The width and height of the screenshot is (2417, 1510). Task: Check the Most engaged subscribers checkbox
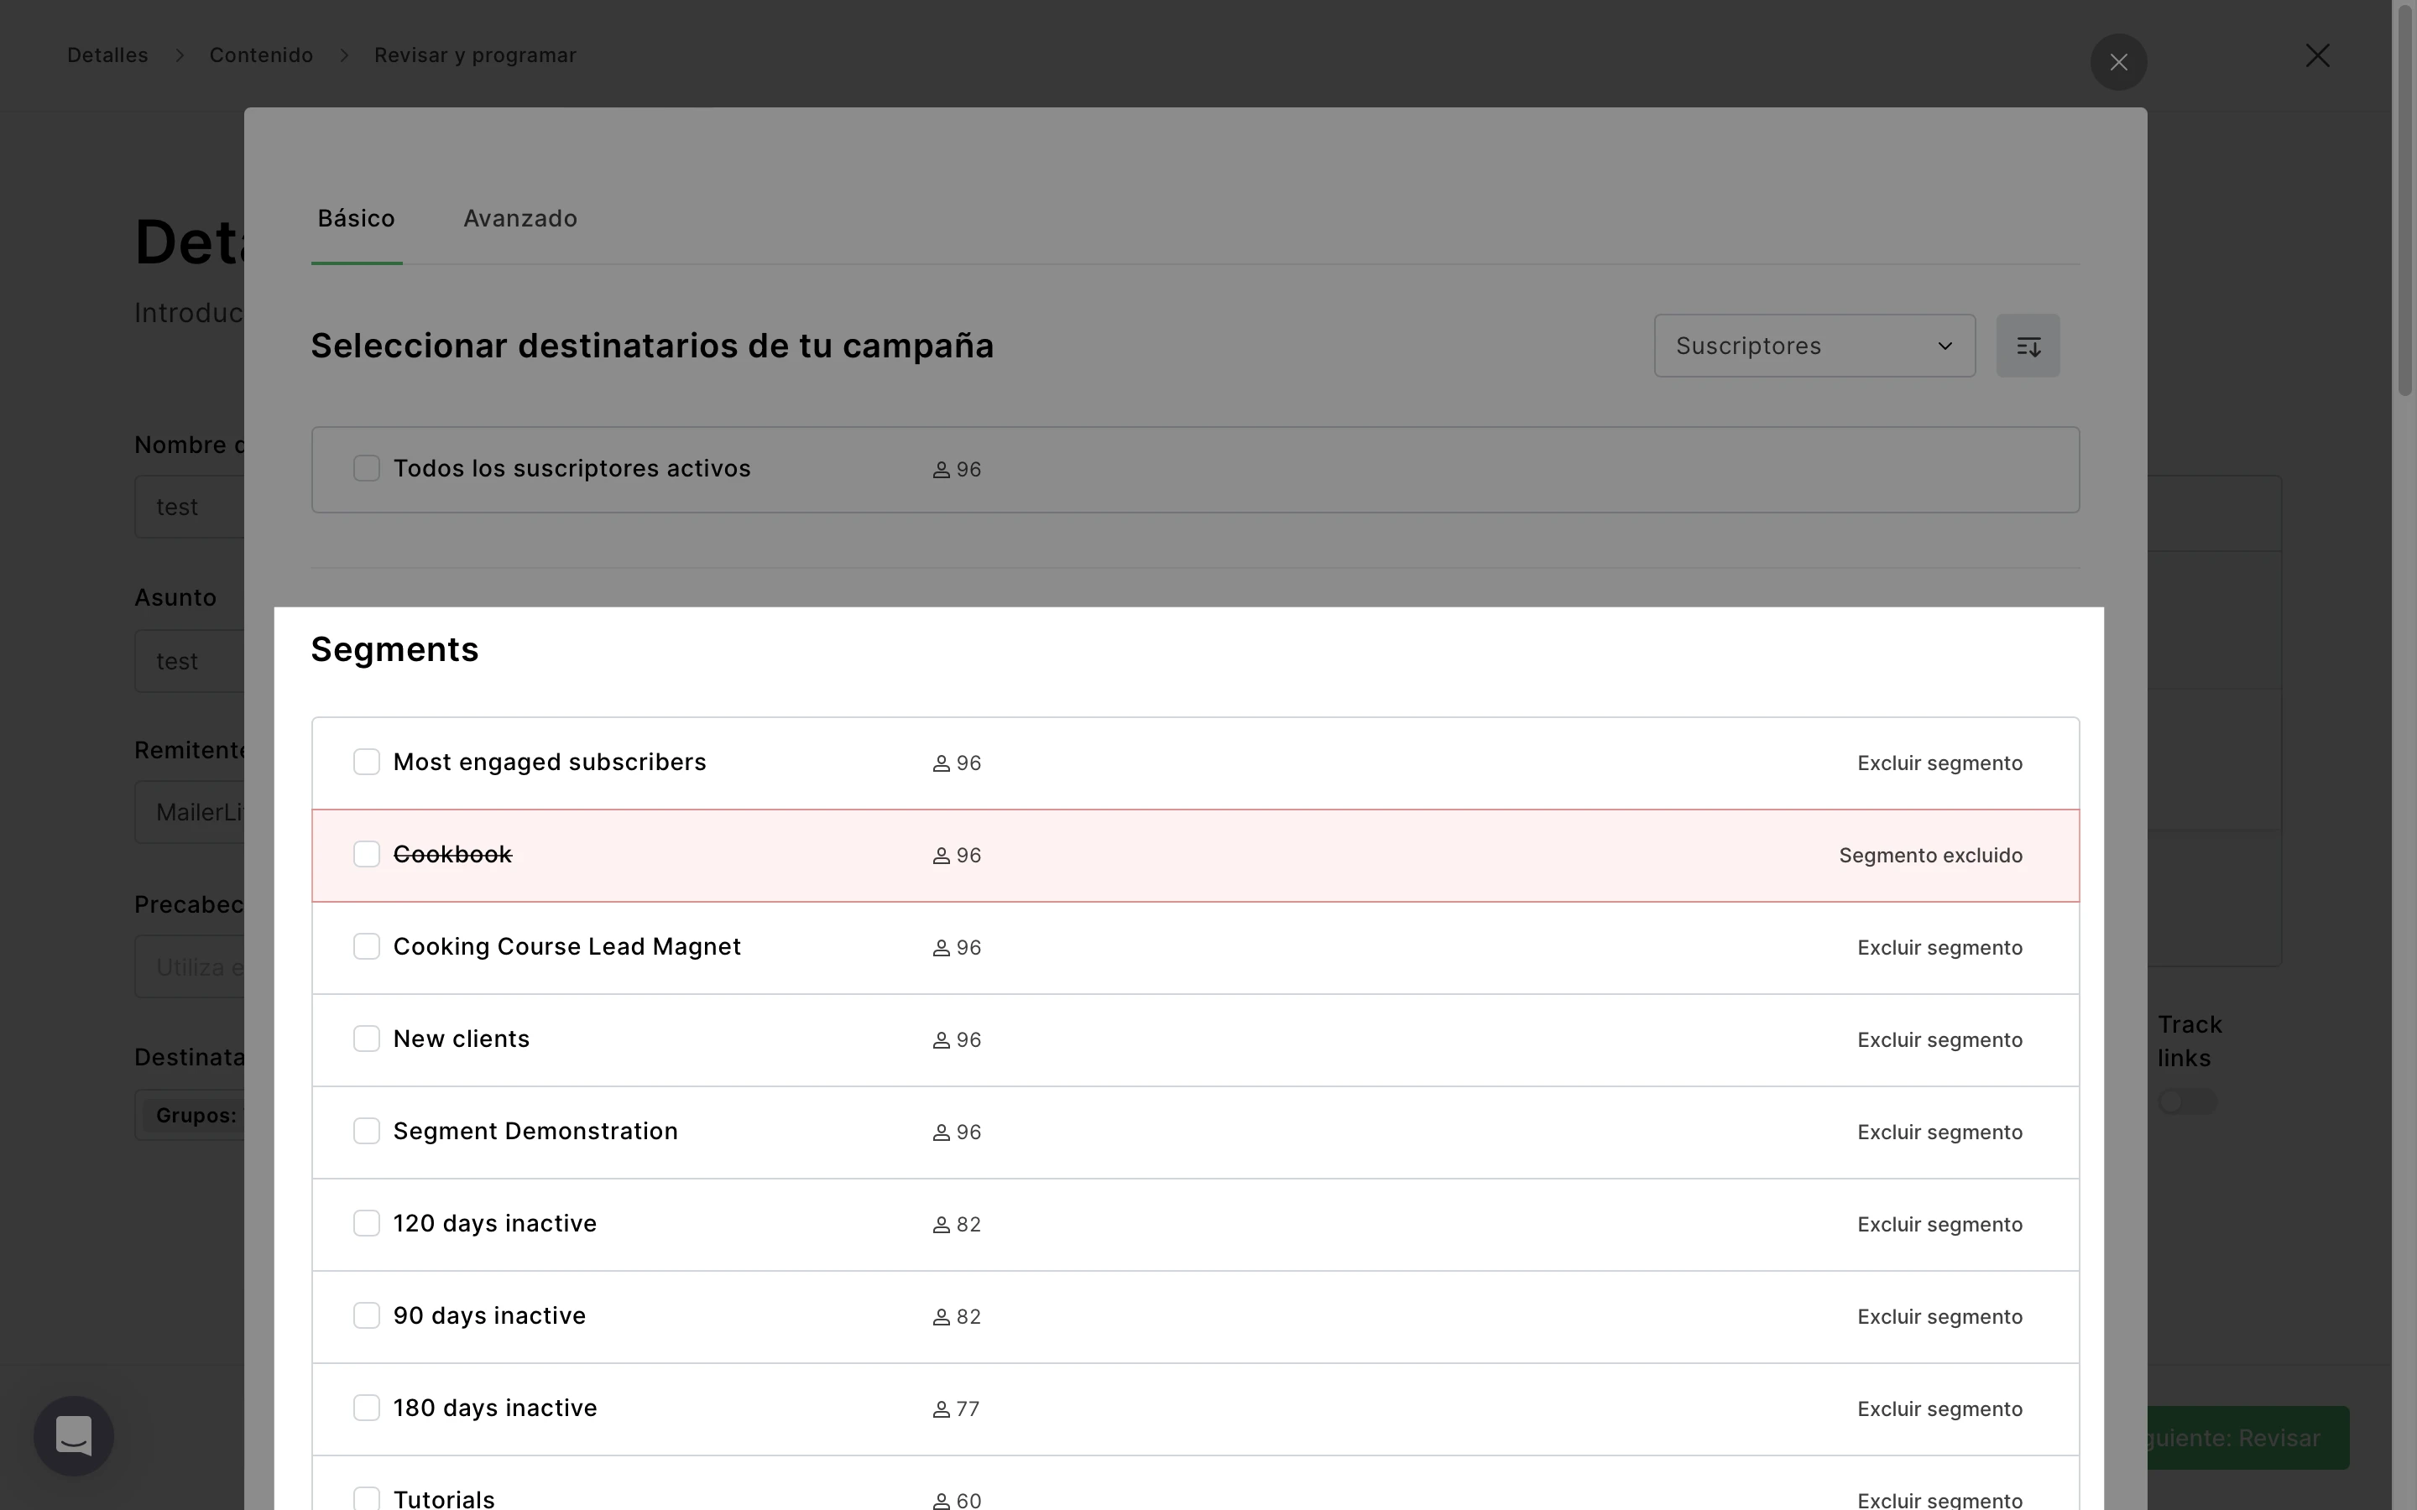pos(367,762)
